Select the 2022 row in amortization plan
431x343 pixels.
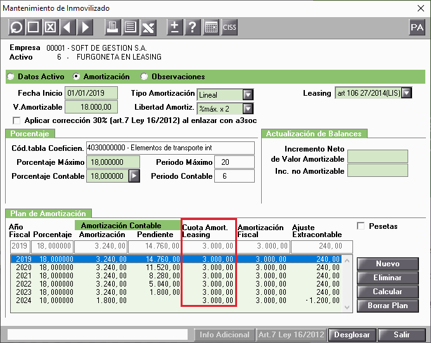point(176,284)
